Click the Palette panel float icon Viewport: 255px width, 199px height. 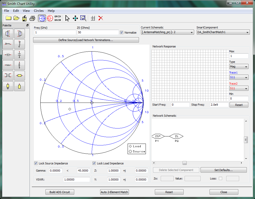pos(27,25)
